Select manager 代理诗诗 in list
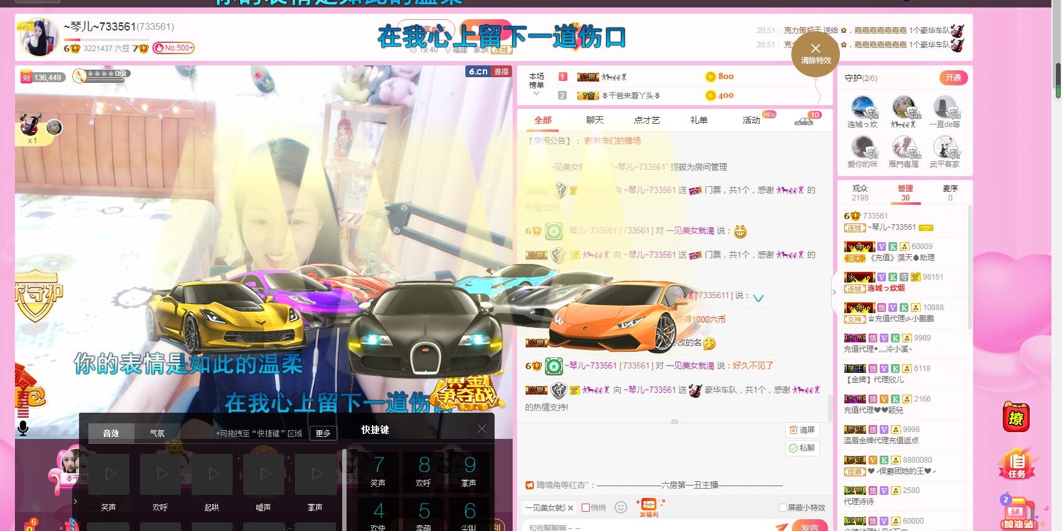 click(903, 496)
